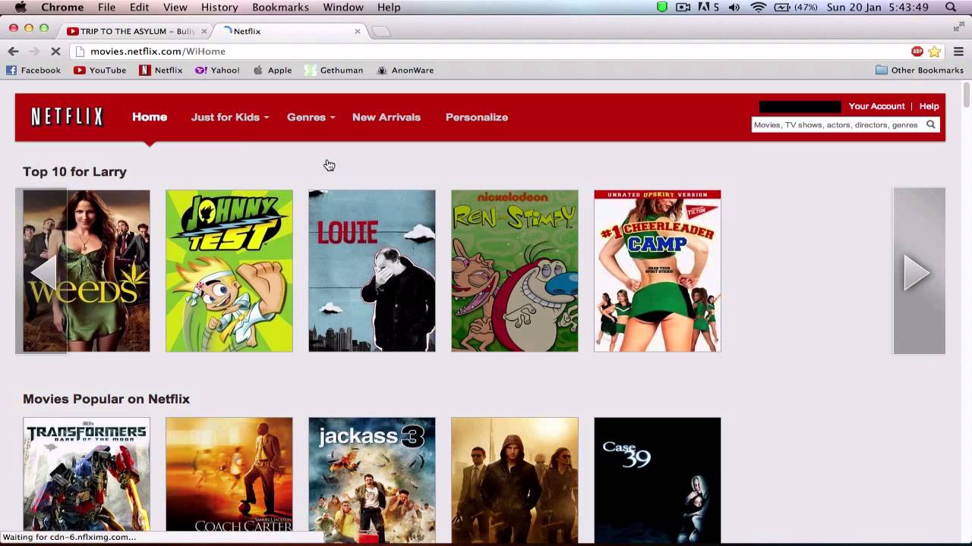Open Other Bookmarks folder
Image resolution: width=972 pixels, height=546 pixels.
(919, 70)
